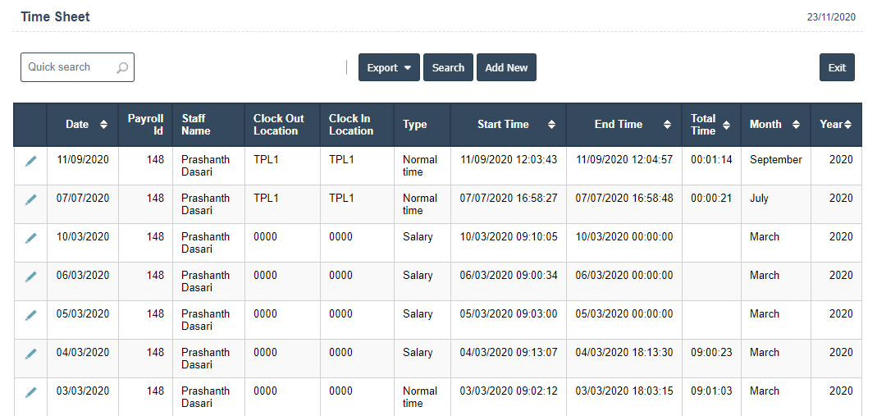Click edit pencil for 04/03/2020 row
This screenshot has width=877, height=416.
[30, 354]
